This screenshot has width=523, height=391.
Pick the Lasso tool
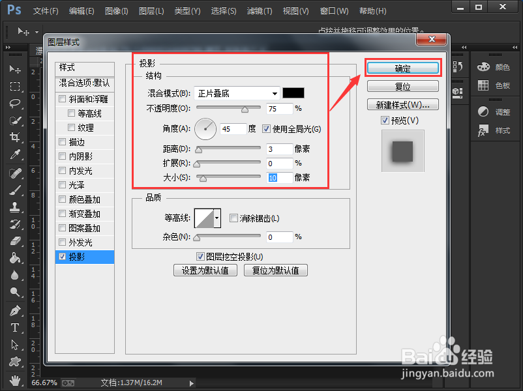point(14,104)
